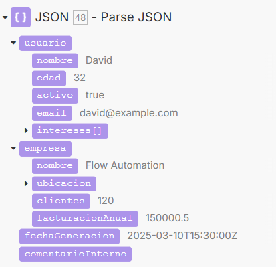Select nombre key under usuario
This screenshot has width=276, height=267.
pos(55,61)
